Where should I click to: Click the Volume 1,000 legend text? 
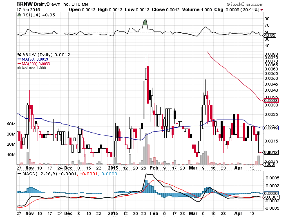[34, 68]
